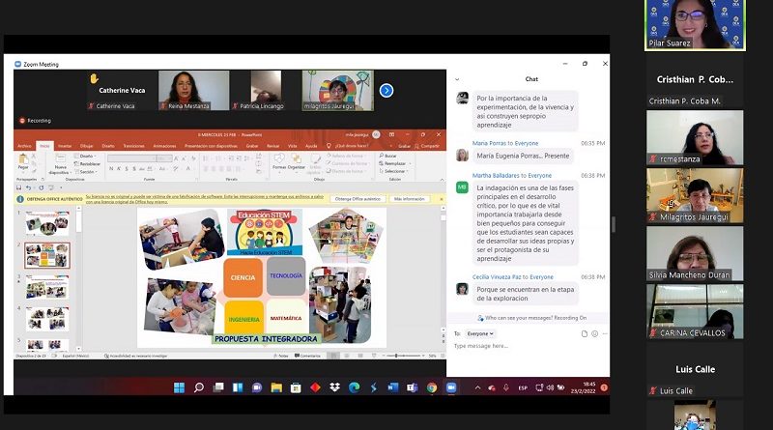773x430 pixels.
Task: Open Dropbox from the taskbar
Action: coord(334,387)
